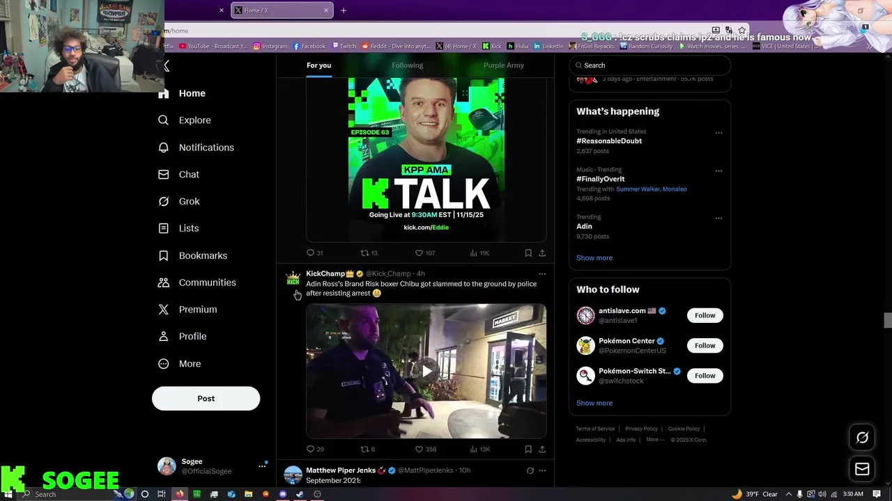
Task: Play the KickChamp police video
Action: click(426, 371)
